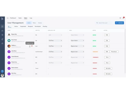126x94 pixels.
Task: Click Reactivate for John Mara
Action: pyautogui.click(x=114, y=52)
